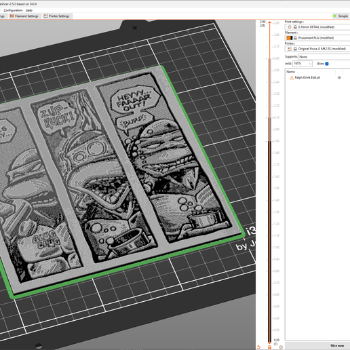Click the 2.00 tick on the layer ruler

click(x=277, y=130)
